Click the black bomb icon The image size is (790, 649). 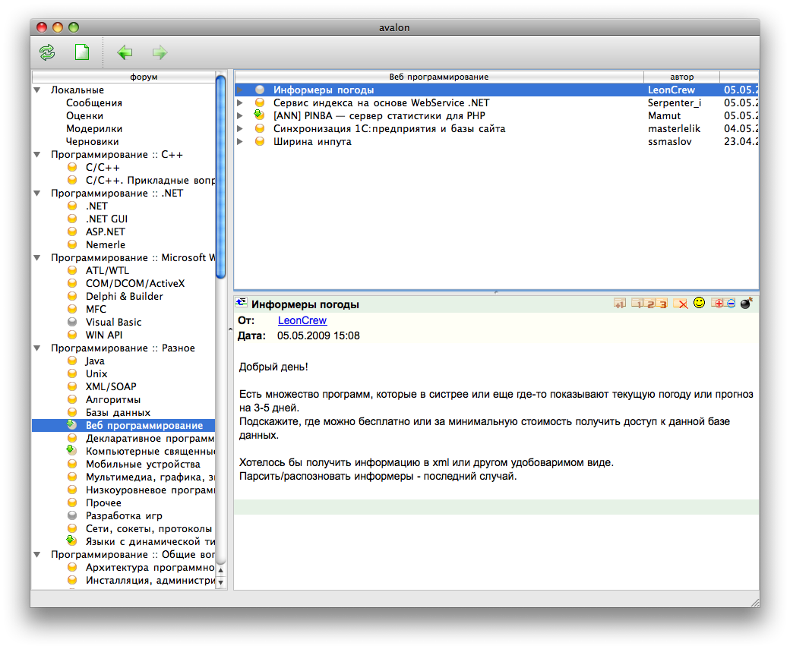coord(746,303)
